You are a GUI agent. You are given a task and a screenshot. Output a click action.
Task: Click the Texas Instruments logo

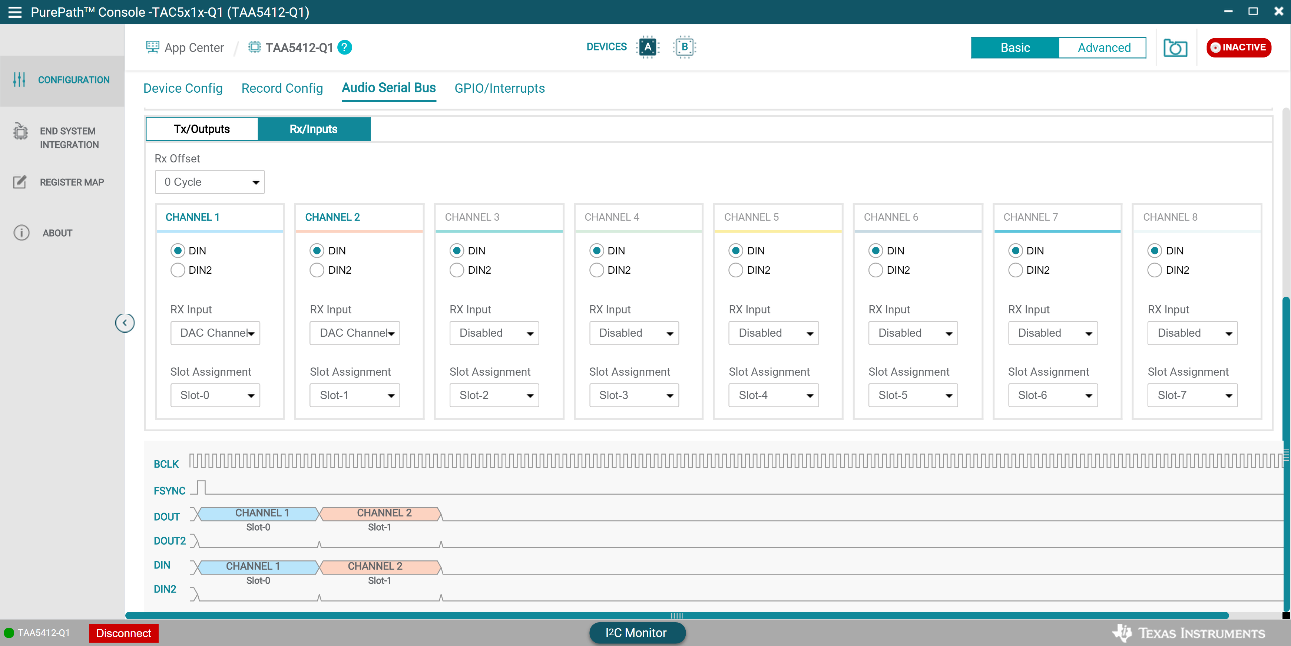pos(1188,633)
